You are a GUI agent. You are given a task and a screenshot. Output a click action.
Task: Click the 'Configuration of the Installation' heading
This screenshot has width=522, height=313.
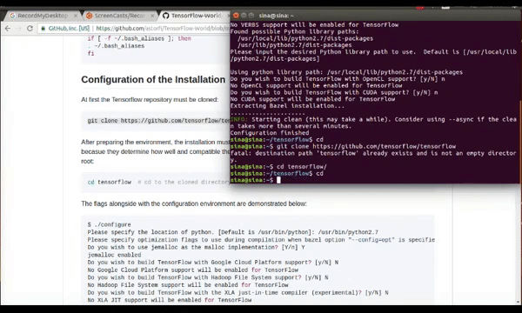pyautogui.click(x=153, y=79)
